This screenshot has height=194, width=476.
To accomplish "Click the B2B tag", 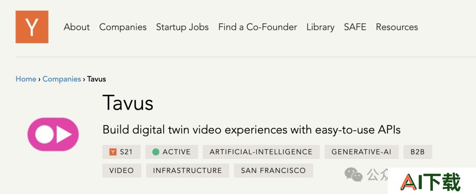I will coord(418,152).
